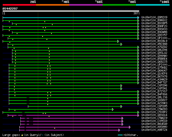
Task: Select the UniRef100_C6FDA1 label
Action: [154, 89]
